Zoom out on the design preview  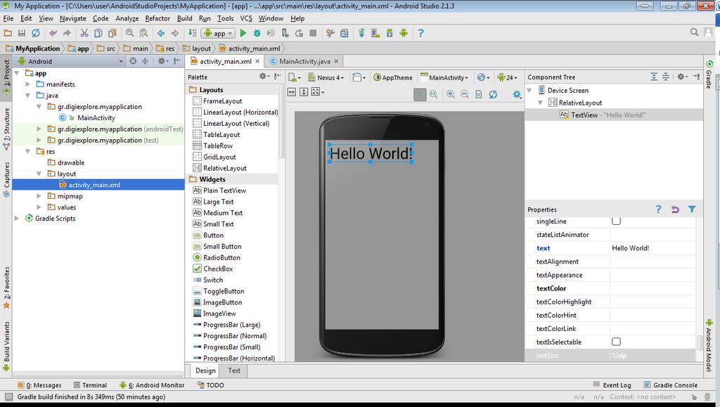coord(465,94)
